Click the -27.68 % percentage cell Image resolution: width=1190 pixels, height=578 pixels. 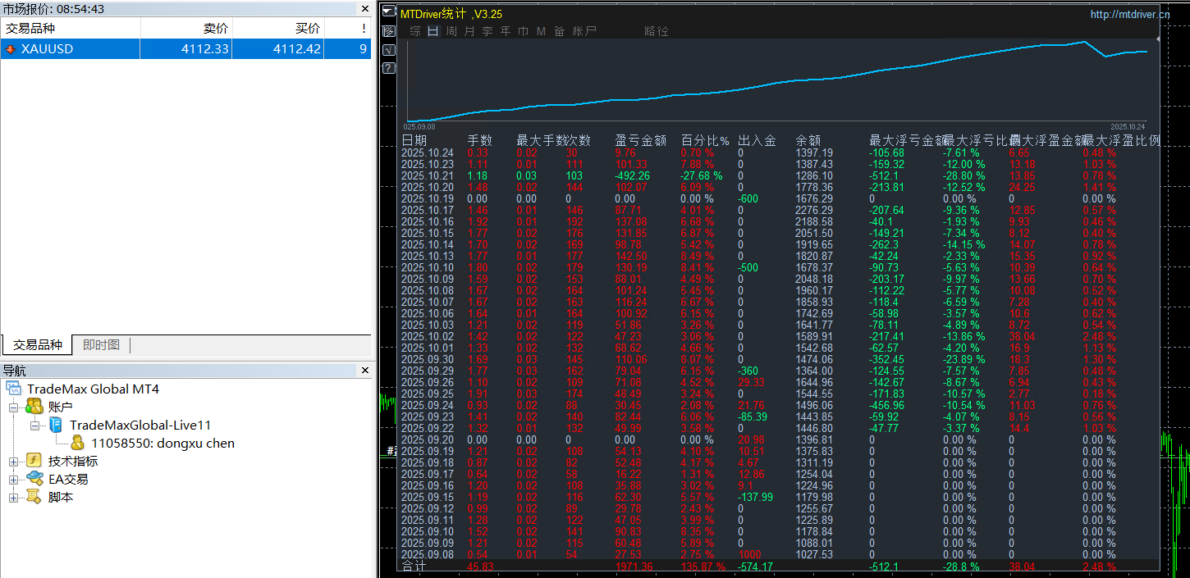(x=702, y=175)
